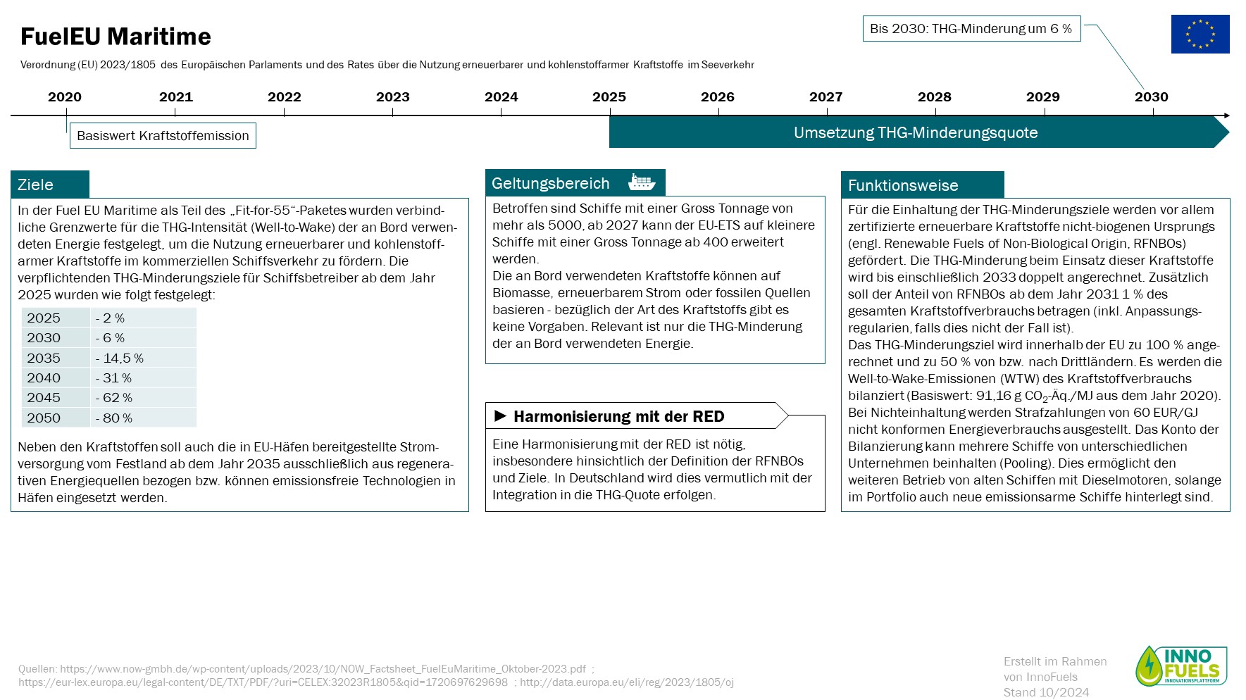Click the 2027 timeline marker
Image resolution: width=1246 pixels, height=700 pixels.
coord(826,97)
